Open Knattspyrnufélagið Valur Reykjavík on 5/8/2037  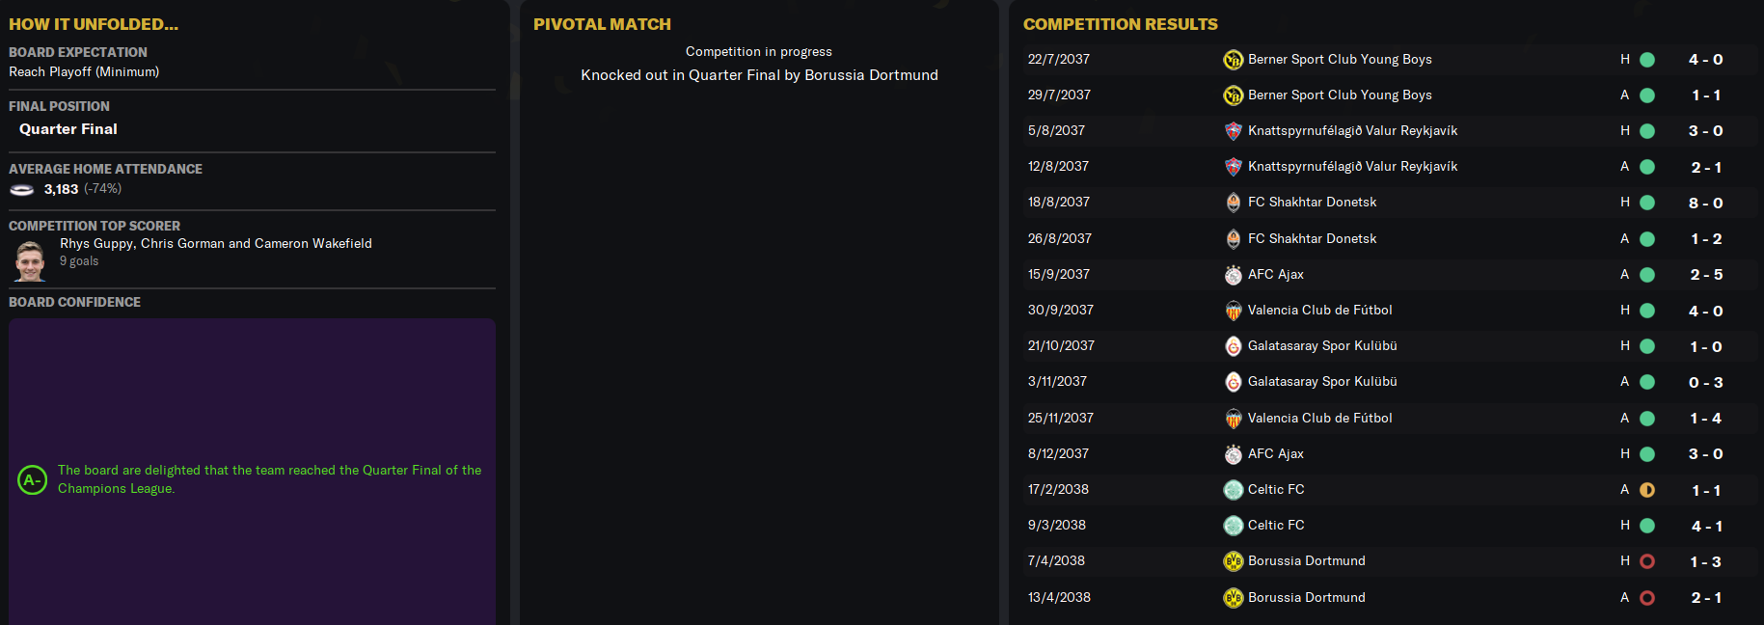point(1352,131)
